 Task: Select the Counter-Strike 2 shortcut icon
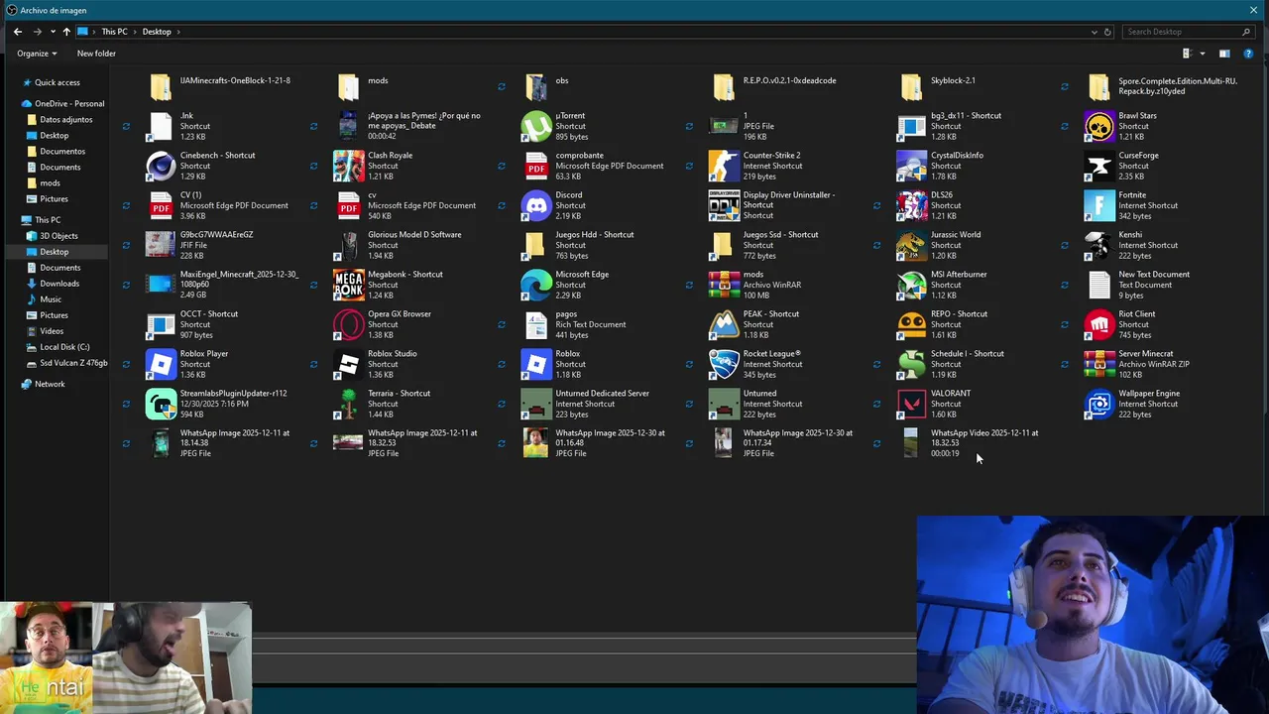coord(724,166)
